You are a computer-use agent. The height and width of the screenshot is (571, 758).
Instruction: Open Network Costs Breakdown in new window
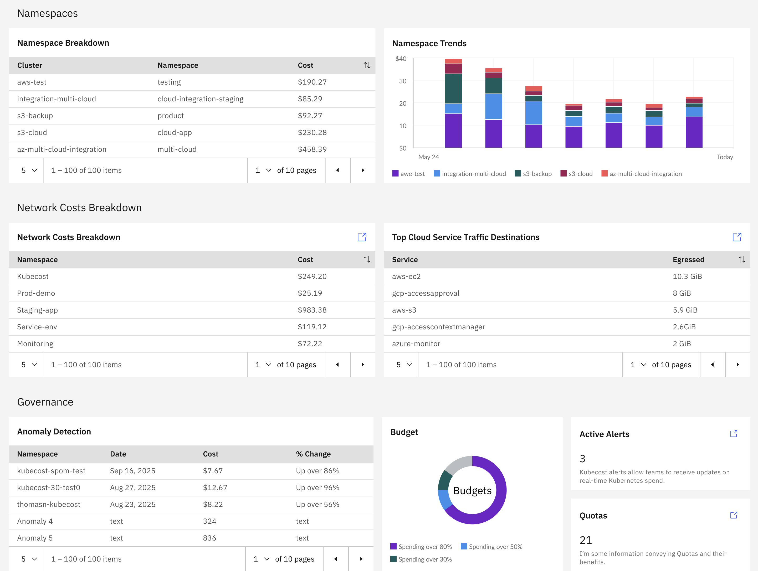pyautogui.click(x=362, y=237)
